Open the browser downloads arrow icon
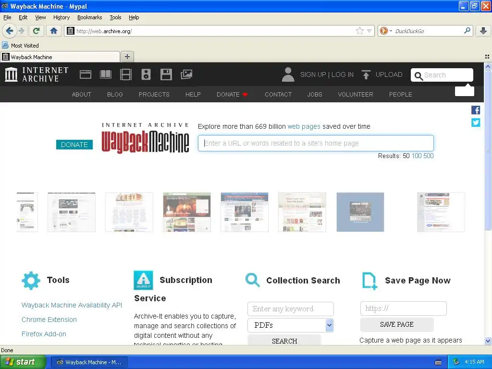492x369 pixels. click(x=483, y=31)
